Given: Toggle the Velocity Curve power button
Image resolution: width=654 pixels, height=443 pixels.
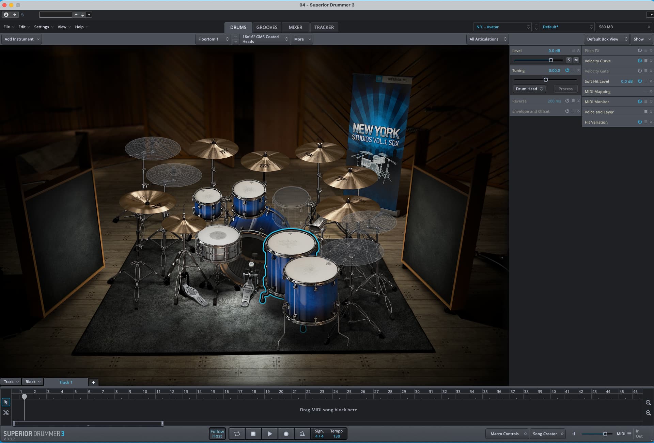Looking at the screenshot, I should (639, 61).
